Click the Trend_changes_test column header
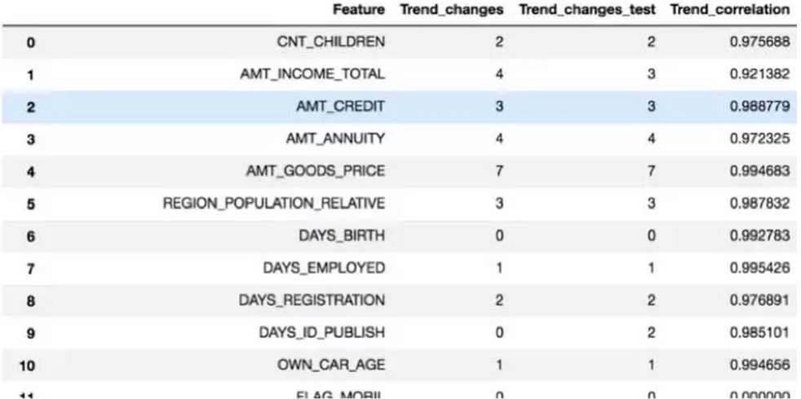This screenshot has width=801, height=399. pos(587,11)
